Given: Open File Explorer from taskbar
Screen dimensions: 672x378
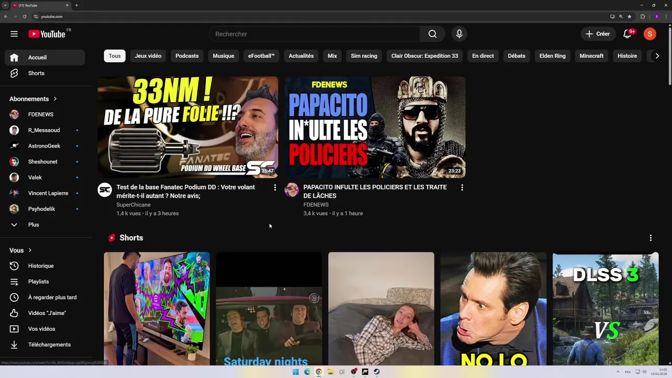Looking at the screenshot, I should 330,372.
